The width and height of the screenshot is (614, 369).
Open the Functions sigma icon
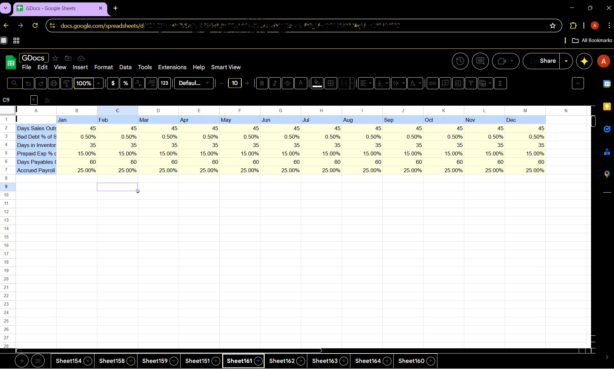click(x=500, y=83)
